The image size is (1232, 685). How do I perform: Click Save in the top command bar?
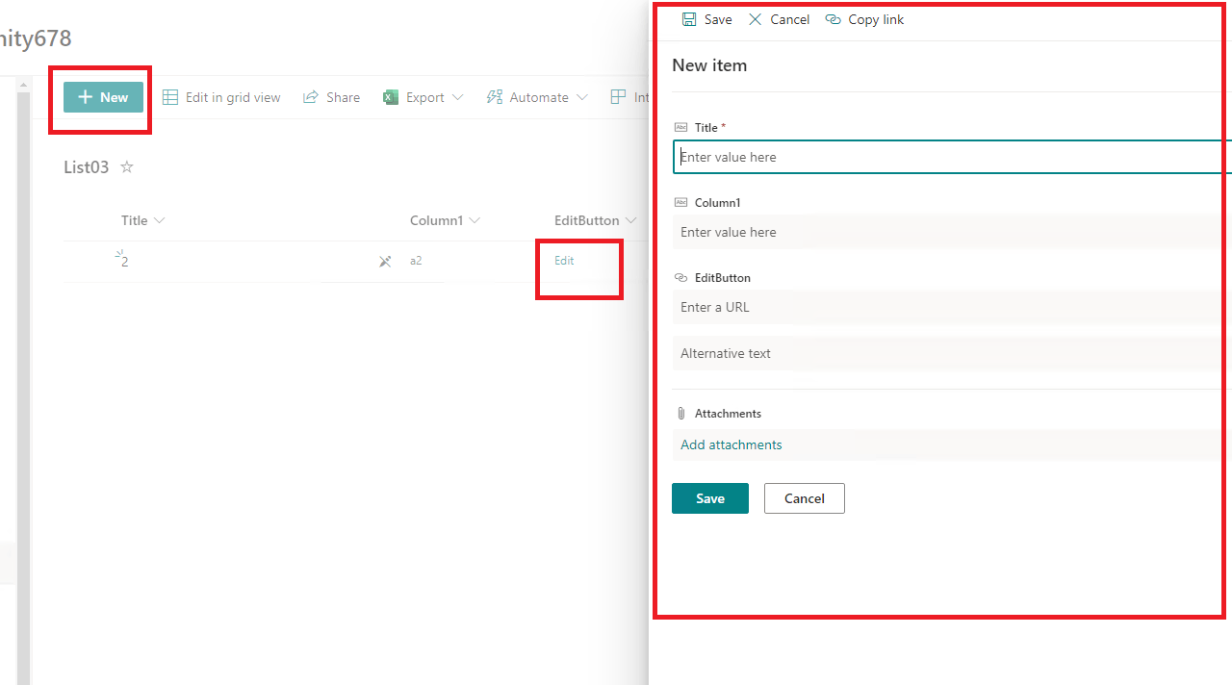coord(707,19)
